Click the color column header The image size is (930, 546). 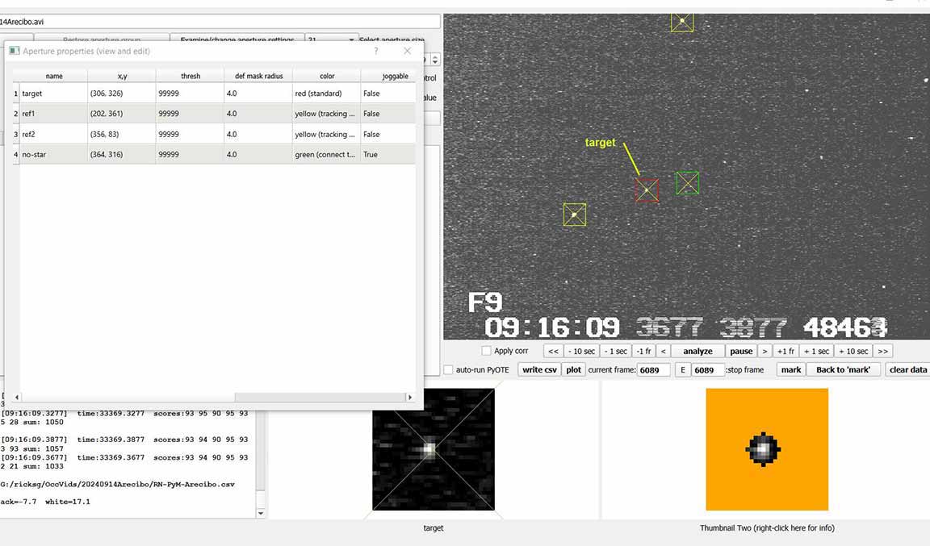coord(327,76)
